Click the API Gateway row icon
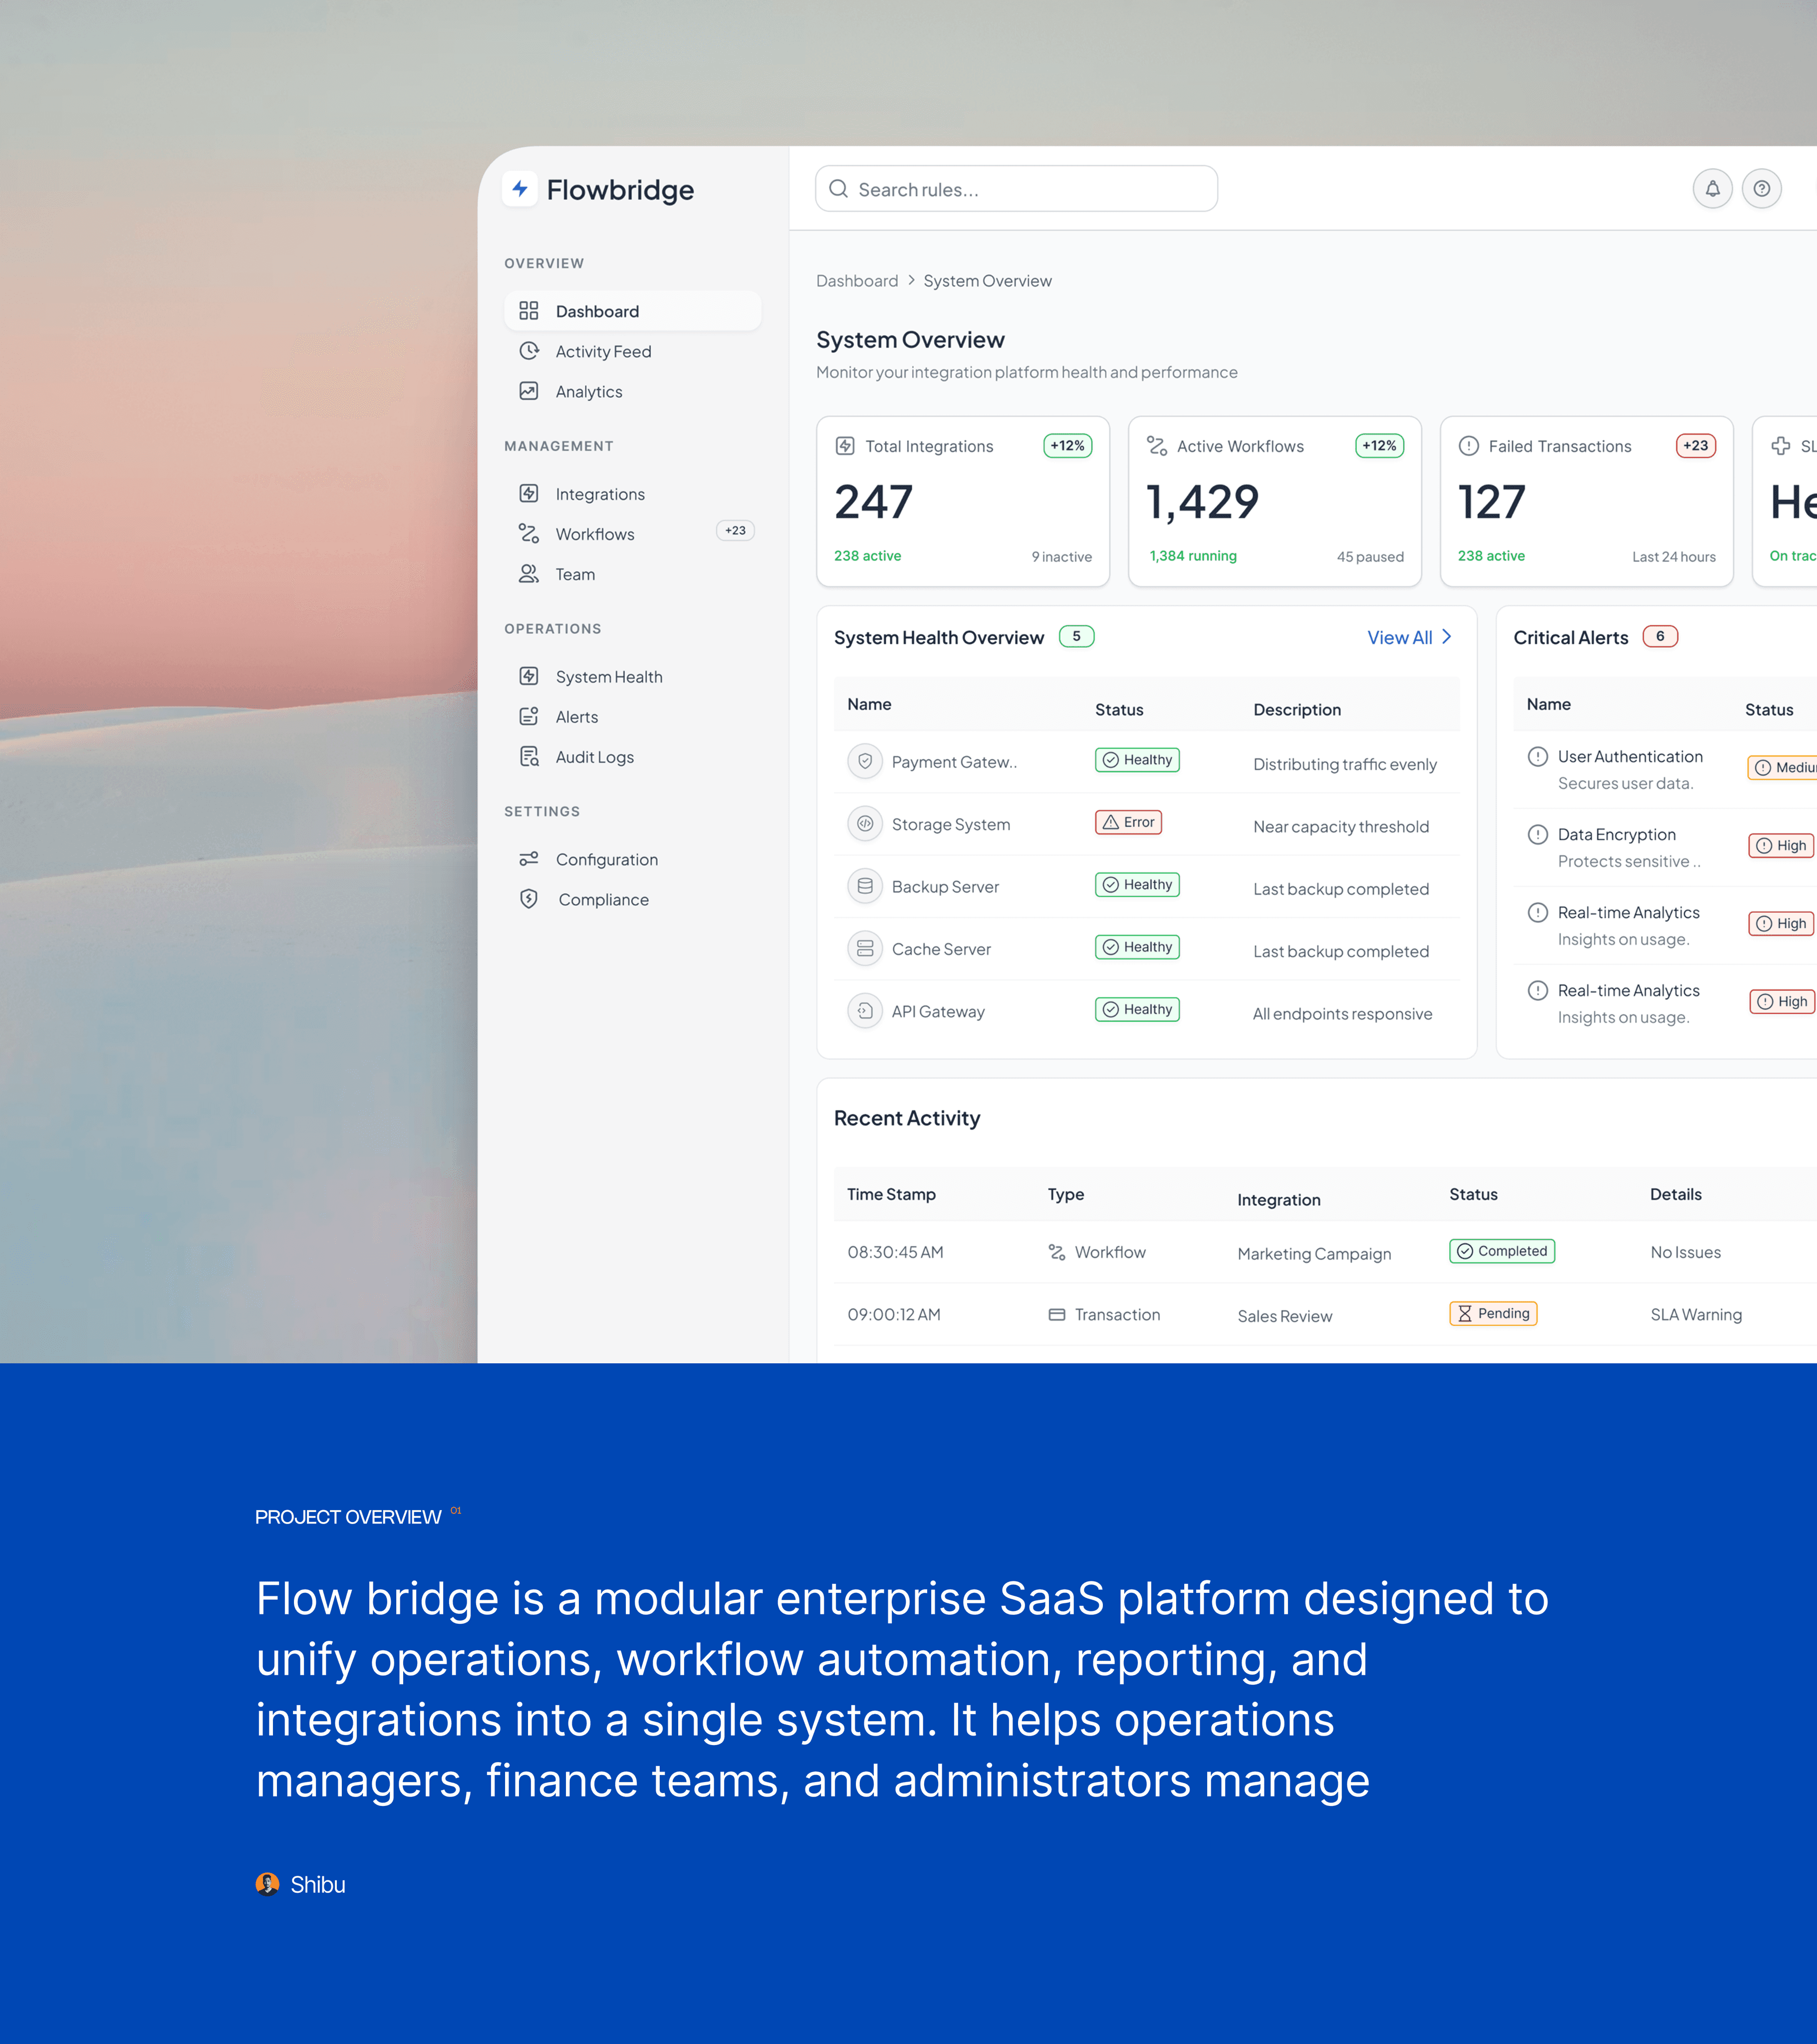Screen dimensions: 1817x2044 pyautogui.click(x=865, y=1011)
